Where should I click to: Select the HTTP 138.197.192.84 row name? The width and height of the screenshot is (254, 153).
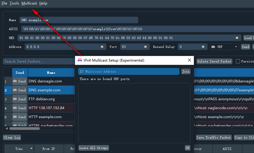click(x=46, y=108)
